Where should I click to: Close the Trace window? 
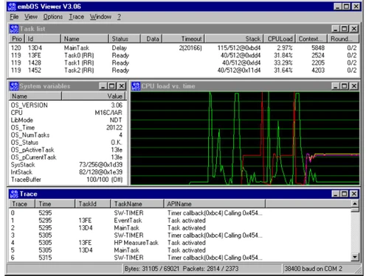(354, 194)
